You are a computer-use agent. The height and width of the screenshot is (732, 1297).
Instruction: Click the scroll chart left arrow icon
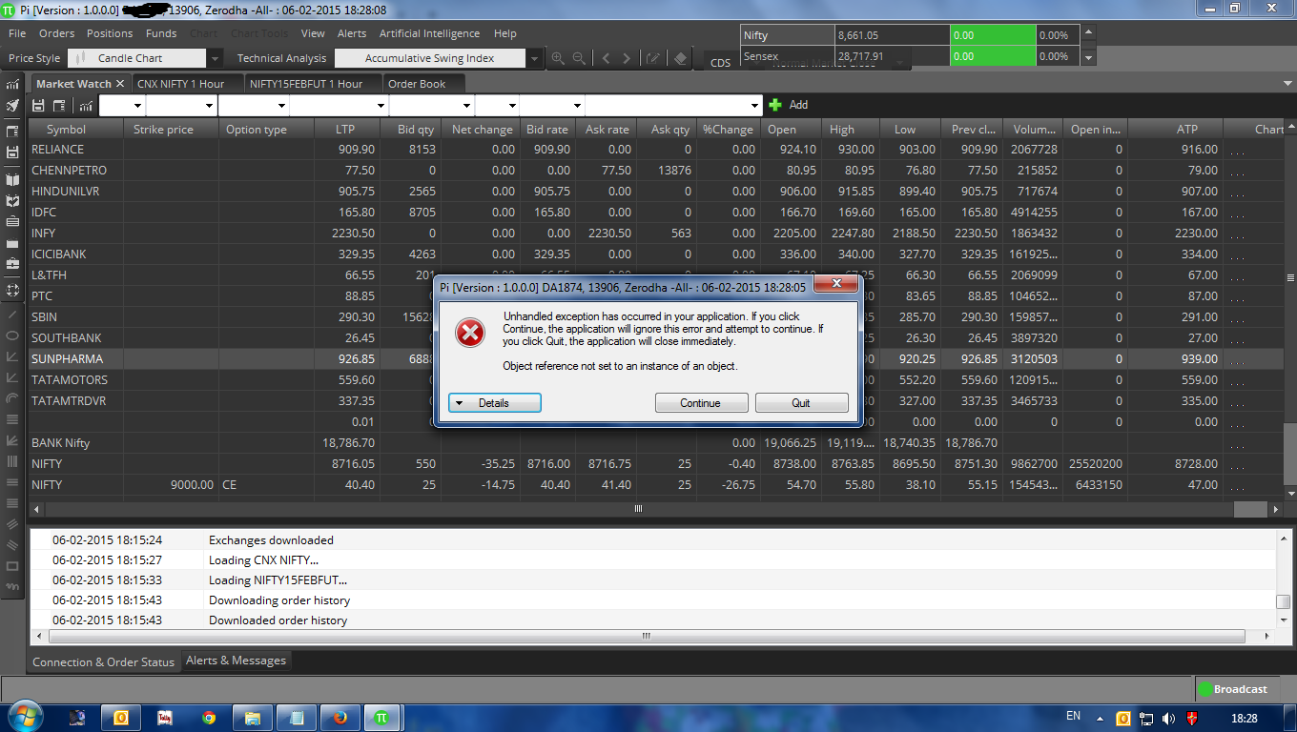coord(606,58)
